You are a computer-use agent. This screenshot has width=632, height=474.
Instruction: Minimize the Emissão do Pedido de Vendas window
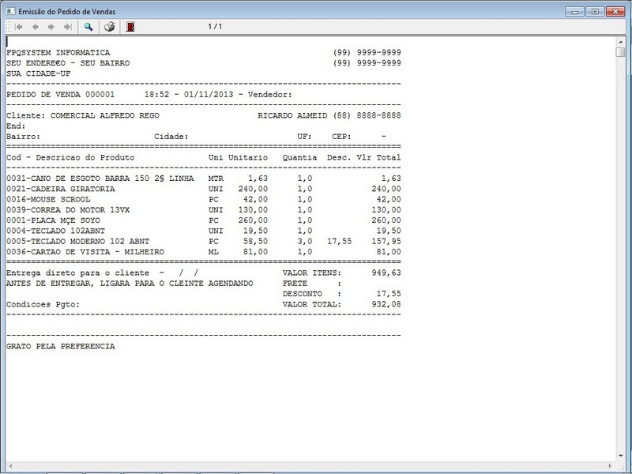point(575,12)
